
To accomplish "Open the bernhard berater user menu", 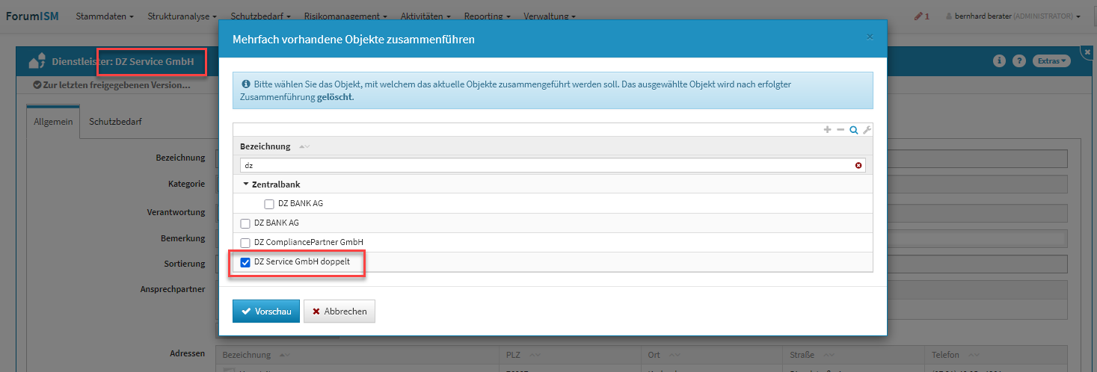I will [1013, 16].
